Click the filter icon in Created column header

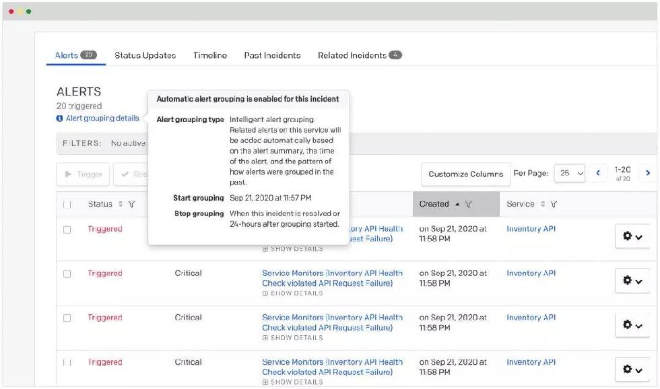[x=468, y=205]
